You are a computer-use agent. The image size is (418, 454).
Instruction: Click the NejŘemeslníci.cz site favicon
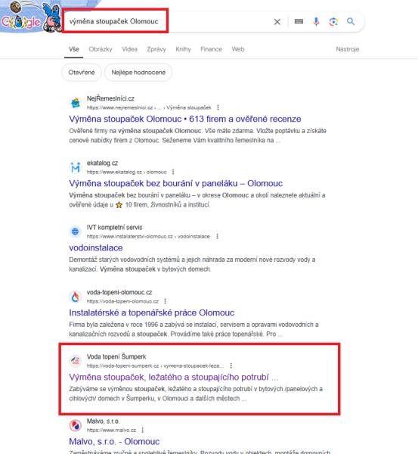(x=76, y=103)
